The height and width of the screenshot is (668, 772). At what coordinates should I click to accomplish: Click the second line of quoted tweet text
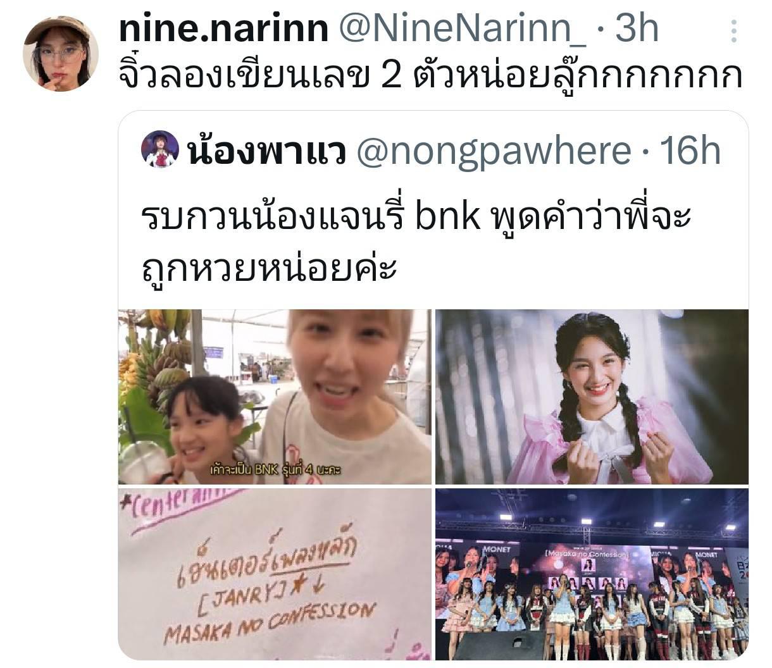coord(268,268)
